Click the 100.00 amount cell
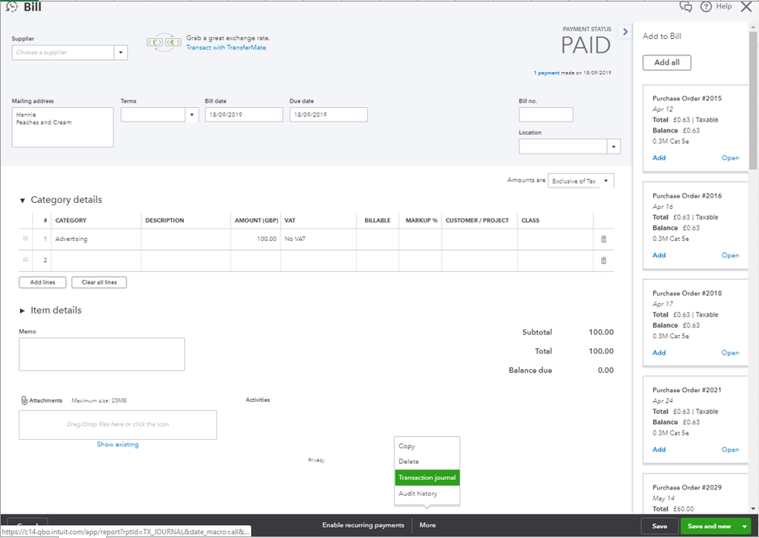 [x=255, y=239]
